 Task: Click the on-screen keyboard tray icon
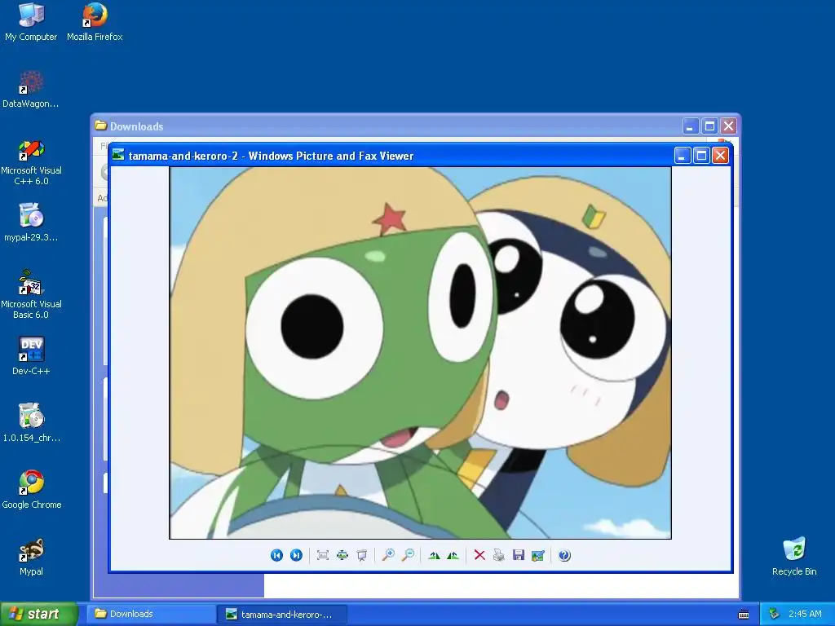pyautogui.click(x=744, y=615)
